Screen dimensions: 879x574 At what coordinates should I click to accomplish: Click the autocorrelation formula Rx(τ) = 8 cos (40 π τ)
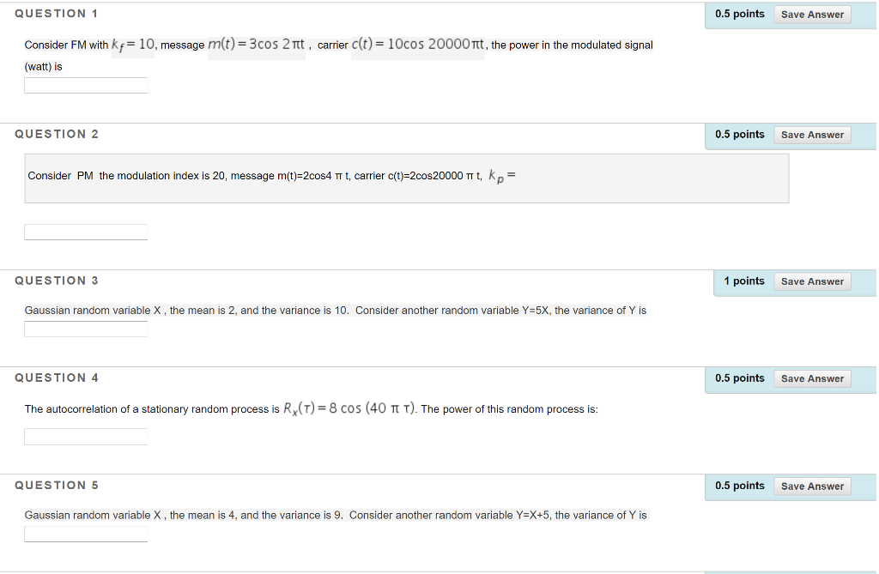pyautogui.click(x=350, y=408)
